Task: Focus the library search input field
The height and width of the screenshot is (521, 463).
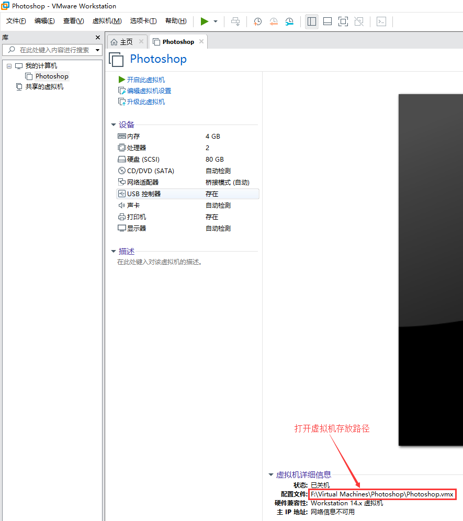Action: pos(53,50)
